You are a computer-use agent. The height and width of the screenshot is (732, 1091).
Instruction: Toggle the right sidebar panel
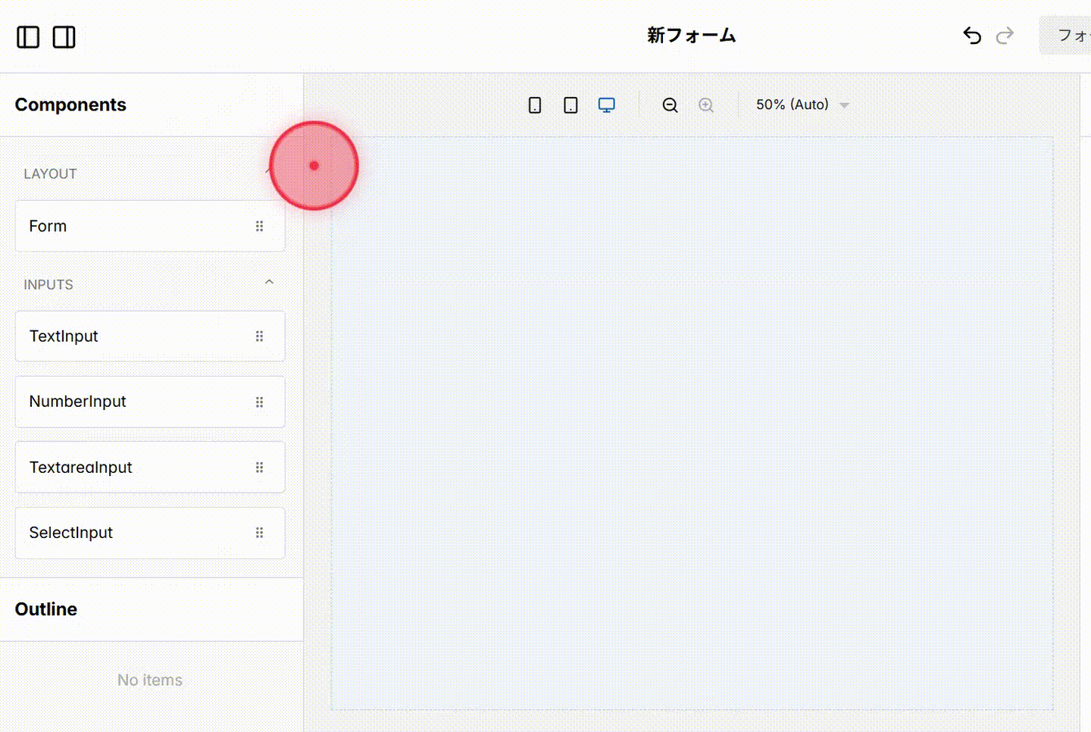point(64,36)
